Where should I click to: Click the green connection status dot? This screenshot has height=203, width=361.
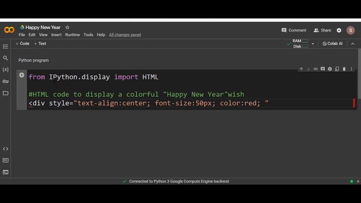coord(351,182)
